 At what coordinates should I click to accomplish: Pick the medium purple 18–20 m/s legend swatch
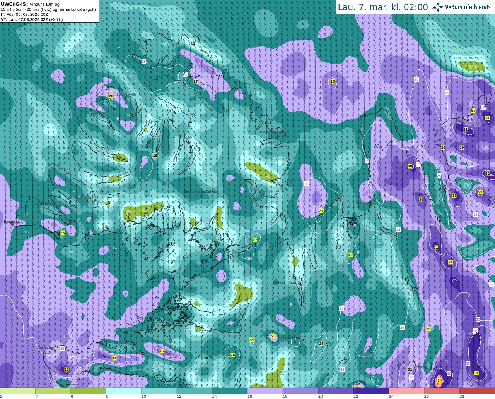click(300, 391)
